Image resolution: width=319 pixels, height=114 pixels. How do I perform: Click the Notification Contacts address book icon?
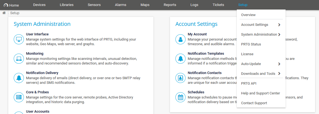click(x=181, y=78)
